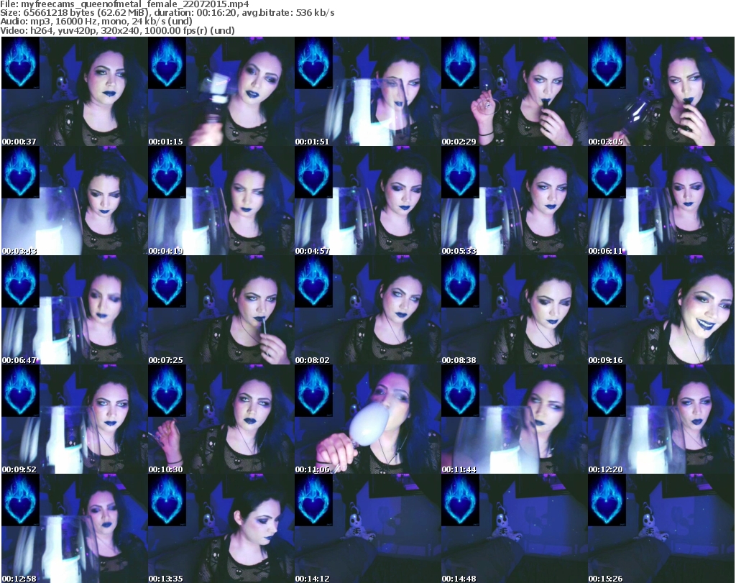View the frame thumbnail stamped 00:06:47
Viewport: 736px width, 583px height.
click(x=74, y=311)
